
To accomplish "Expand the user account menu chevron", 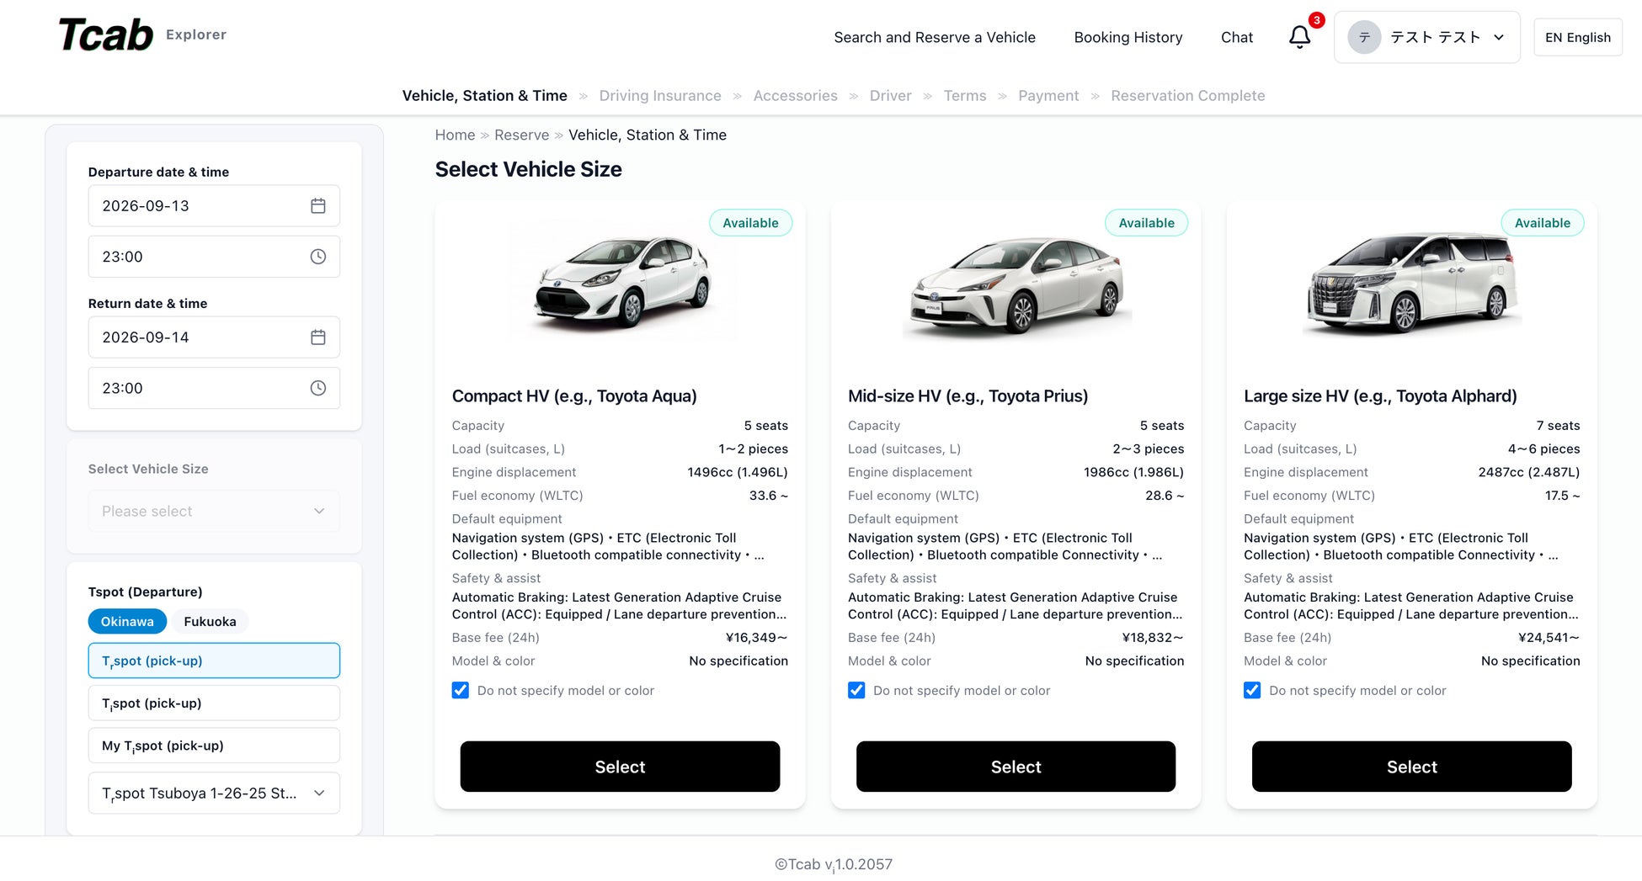I will tap(1499, 37).
